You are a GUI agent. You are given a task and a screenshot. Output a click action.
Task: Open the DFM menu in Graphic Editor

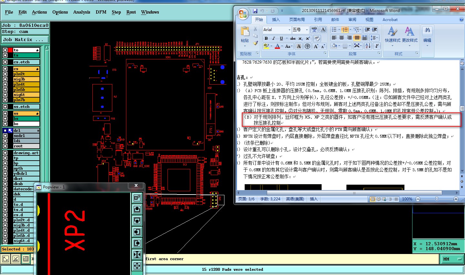coord(101,12)
